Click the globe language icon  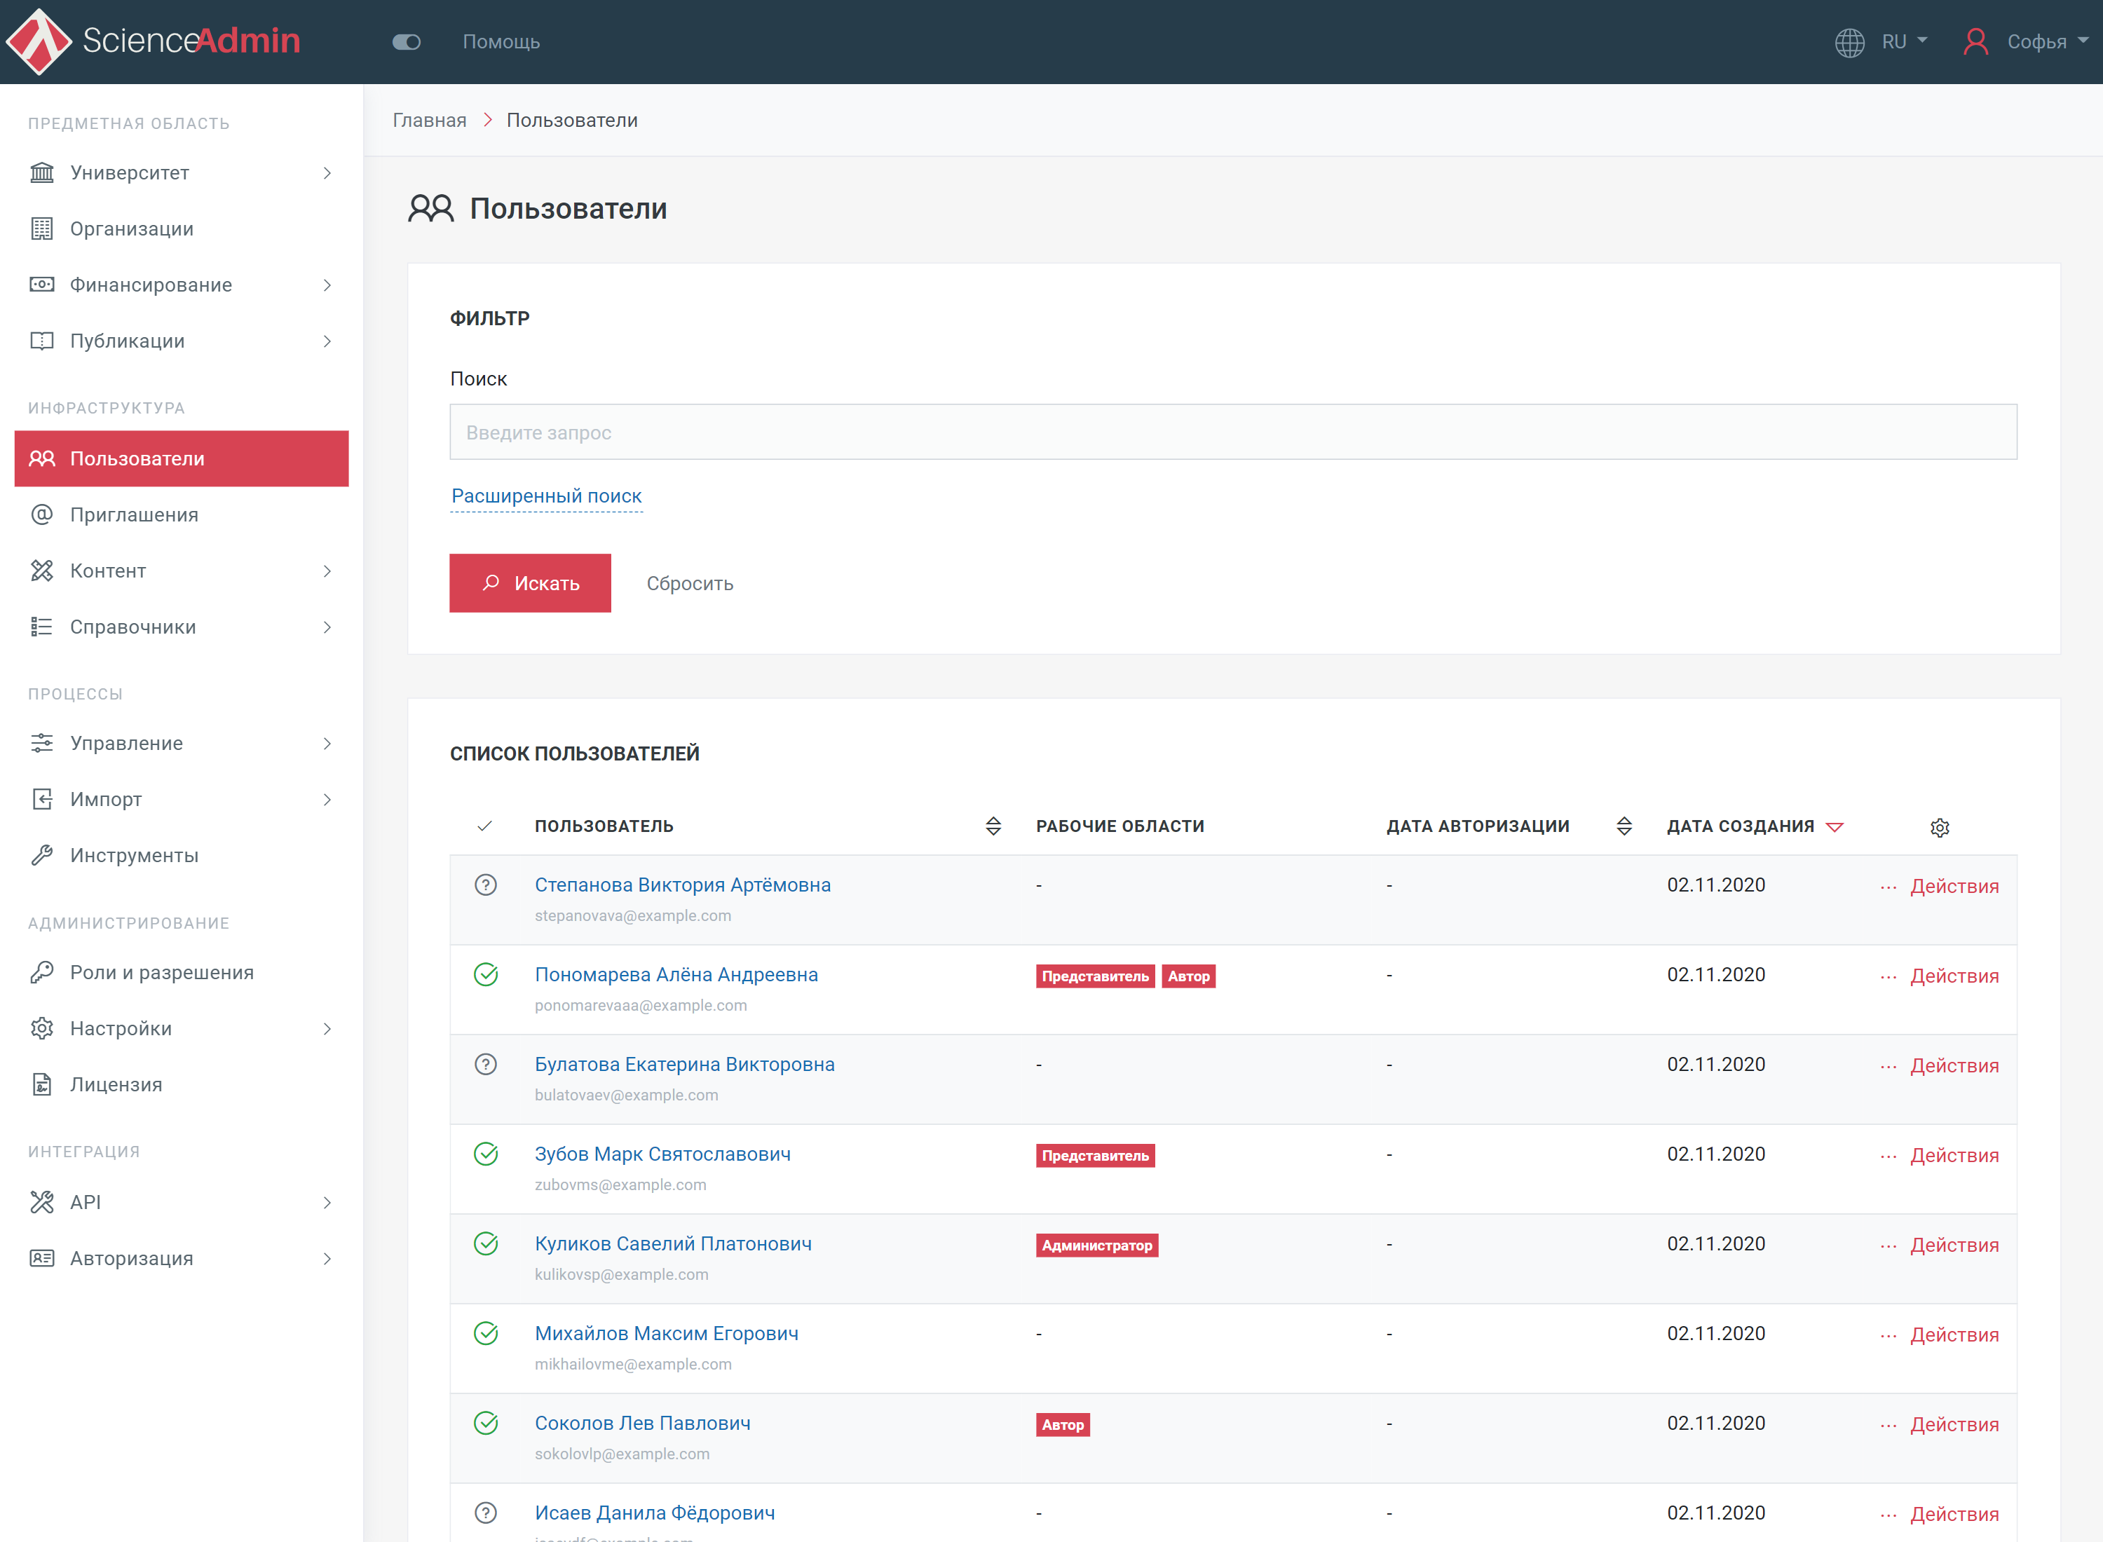[x=1849, y=42]
